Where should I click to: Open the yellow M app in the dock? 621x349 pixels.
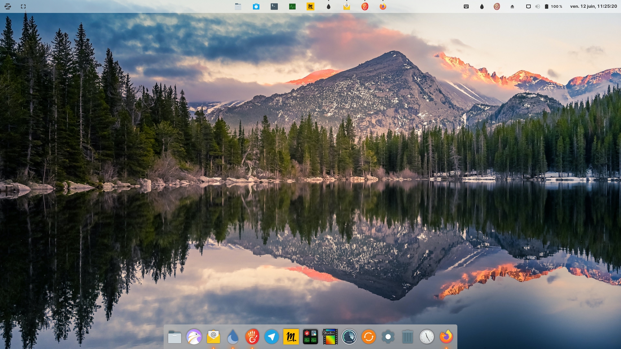(x=291, y=337)
